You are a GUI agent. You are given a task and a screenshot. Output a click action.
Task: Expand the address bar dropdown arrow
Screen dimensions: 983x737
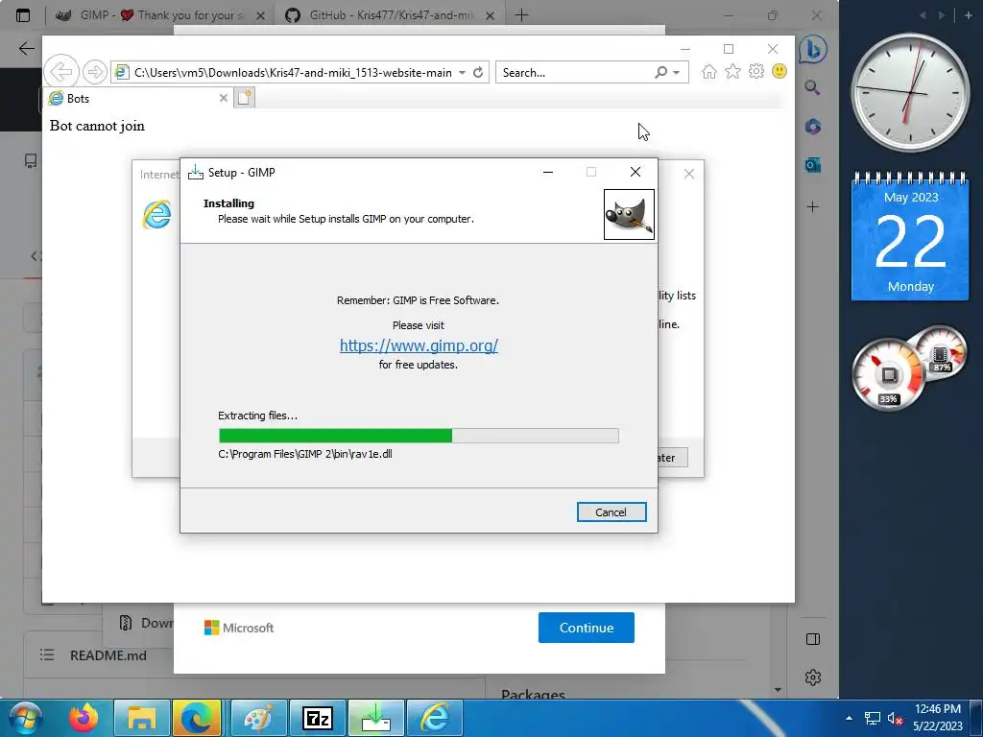coord(462,72)
